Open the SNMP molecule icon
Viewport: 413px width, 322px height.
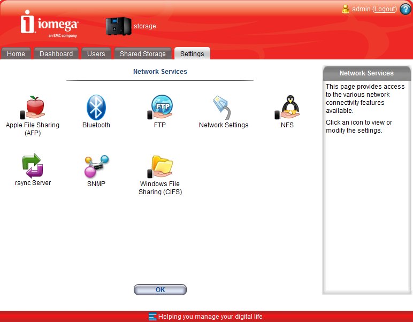[x=96, y=166]
